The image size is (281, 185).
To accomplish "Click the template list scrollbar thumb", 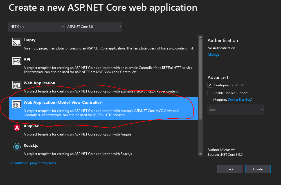I will pos(200,79).
